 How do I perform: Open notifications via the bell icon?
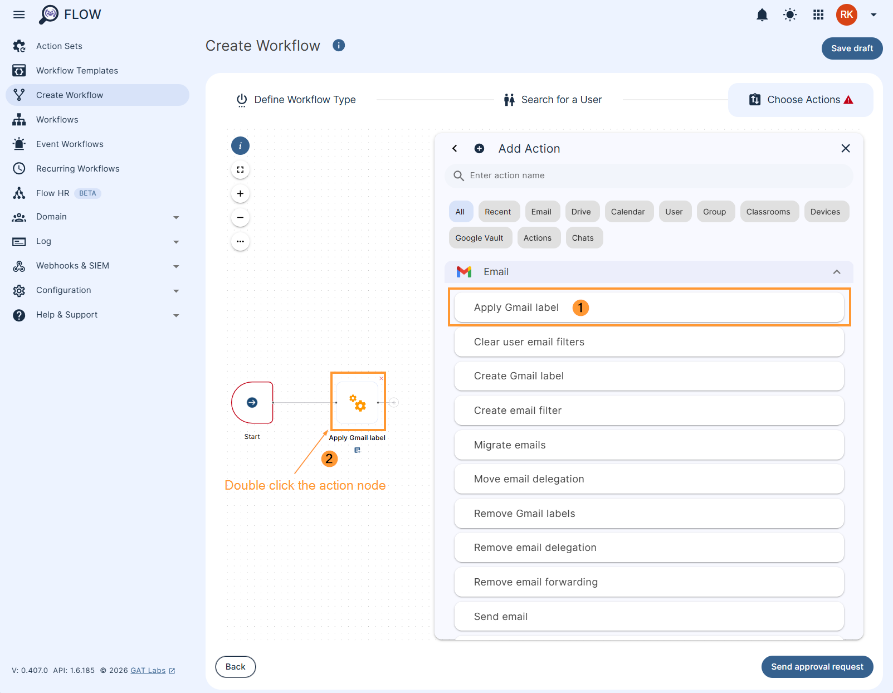click(x=762, y=15)
